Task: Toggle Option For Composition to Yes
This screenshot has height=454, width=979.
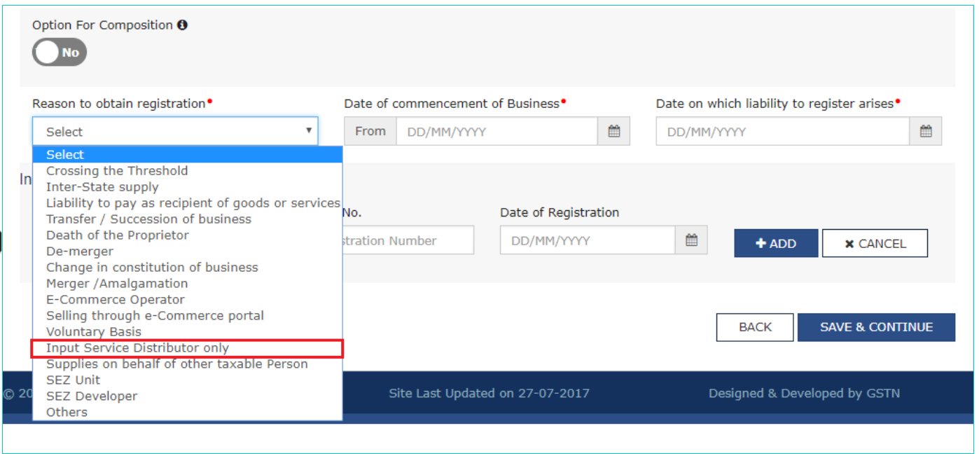Action: [x=59, y=52]
